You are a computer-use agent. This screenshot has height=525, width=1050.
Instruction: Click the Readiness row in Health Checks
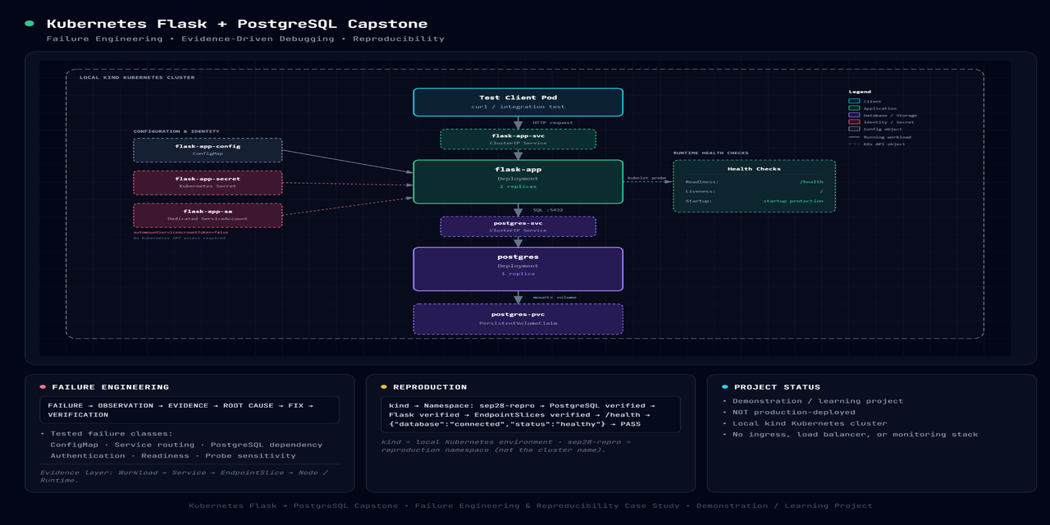[x=754, y=182]
